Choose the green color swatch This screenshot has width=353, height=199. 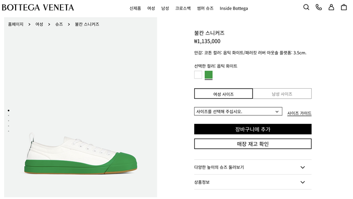tap(208, 75)
